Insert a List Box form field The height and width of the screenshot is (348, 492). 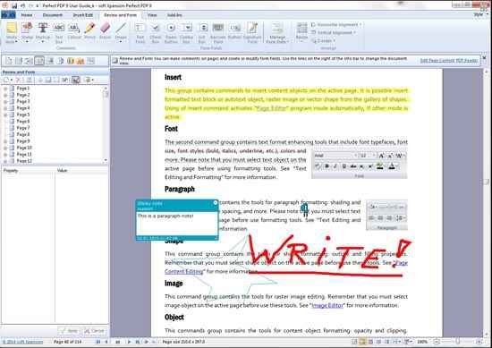coord(202,32)
